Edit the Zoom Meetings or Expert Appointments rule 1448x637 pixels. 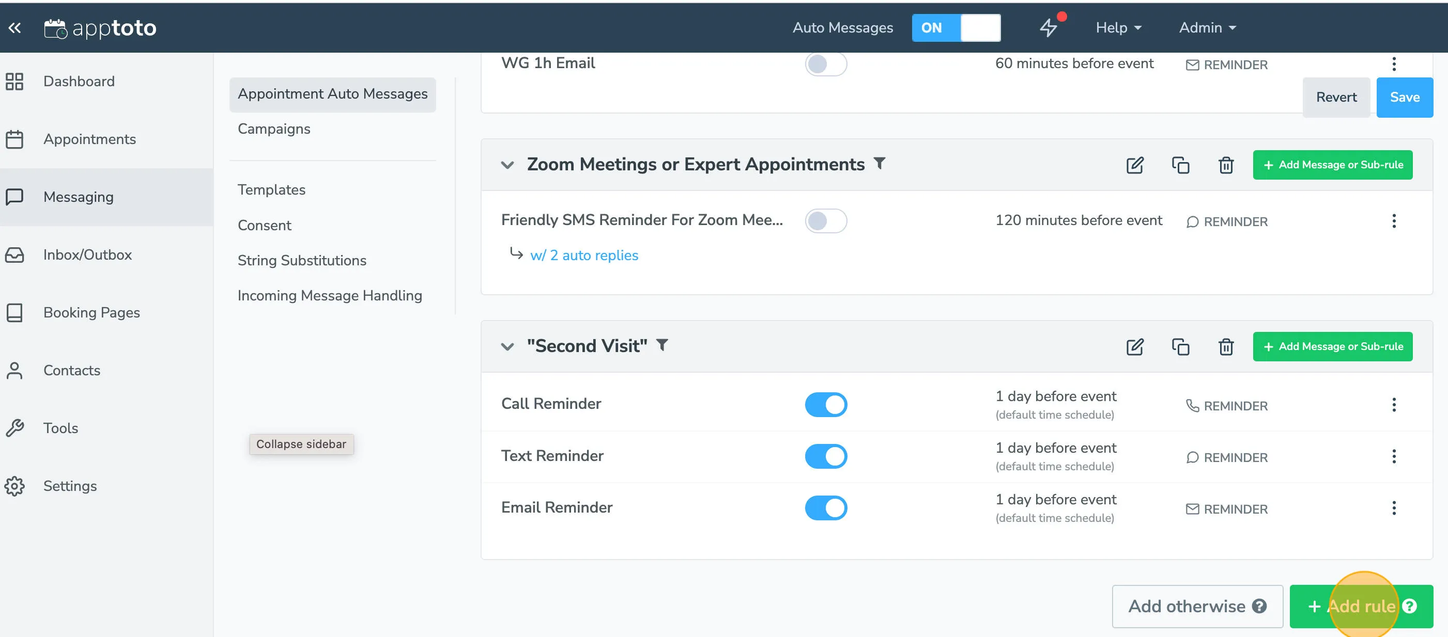coord(1134,165)
